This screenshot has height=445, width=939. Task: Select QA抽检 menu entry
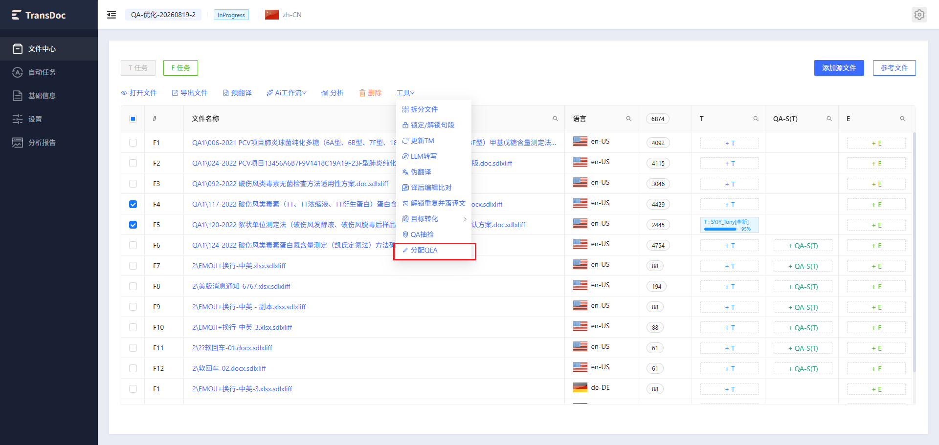434,234
